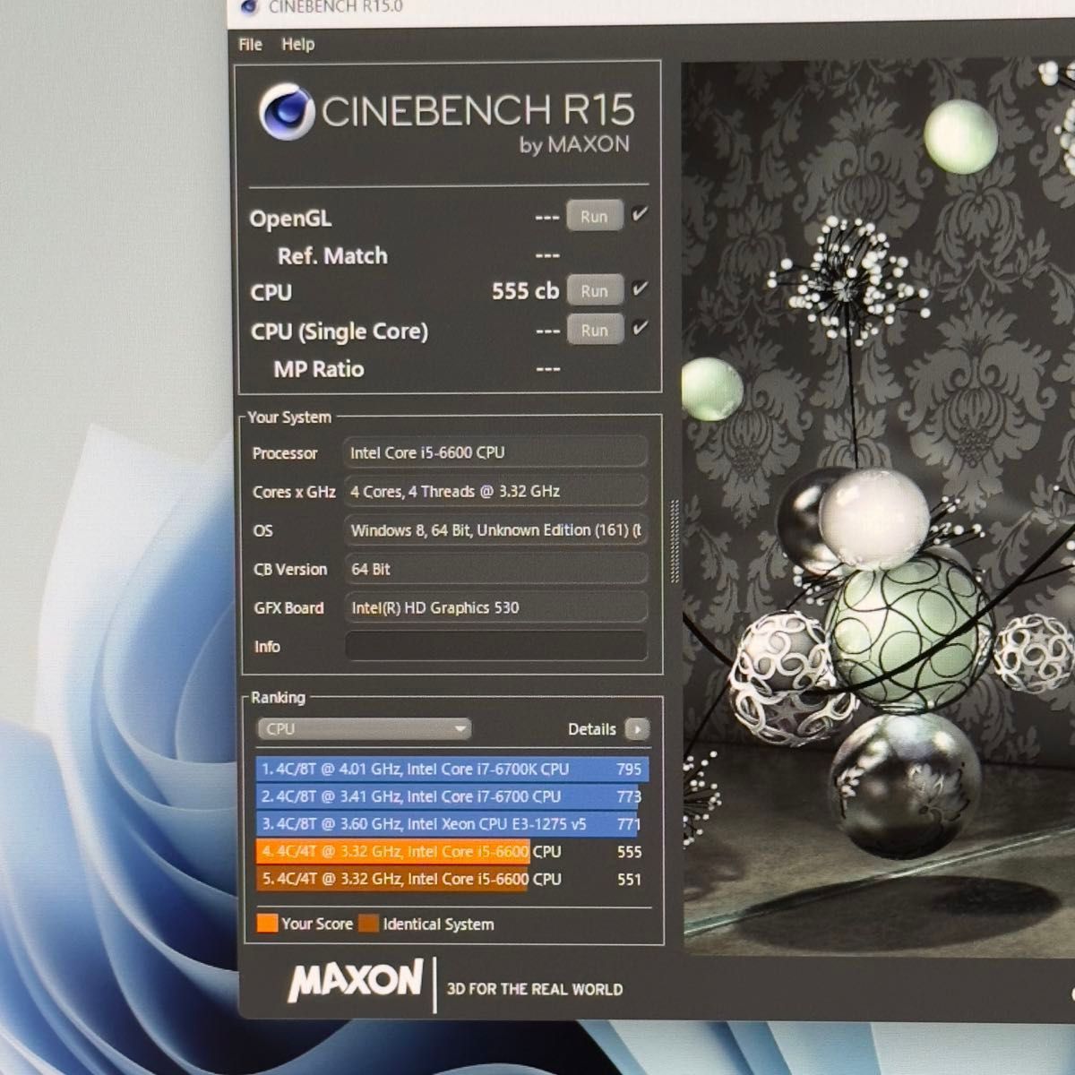
Task: Select the i5-6600 555 score row
Action: pos(451,852)
